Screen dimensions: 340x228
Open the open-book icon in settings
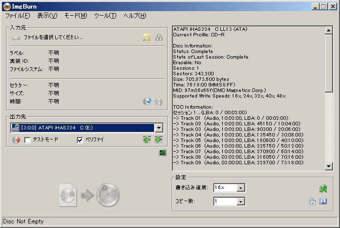coord(323,201)
